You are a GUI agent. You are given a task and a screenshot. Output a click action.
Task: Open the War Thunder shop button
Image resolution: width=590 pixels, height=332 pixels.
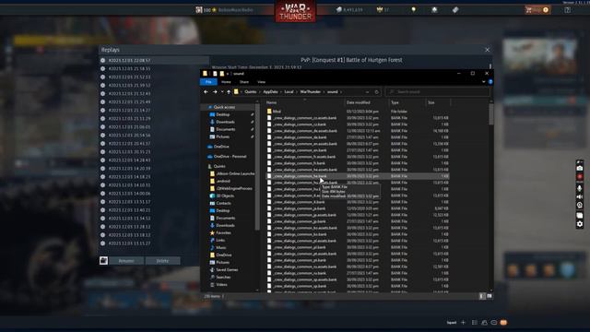pyautogui.click(x=537, y=10)
